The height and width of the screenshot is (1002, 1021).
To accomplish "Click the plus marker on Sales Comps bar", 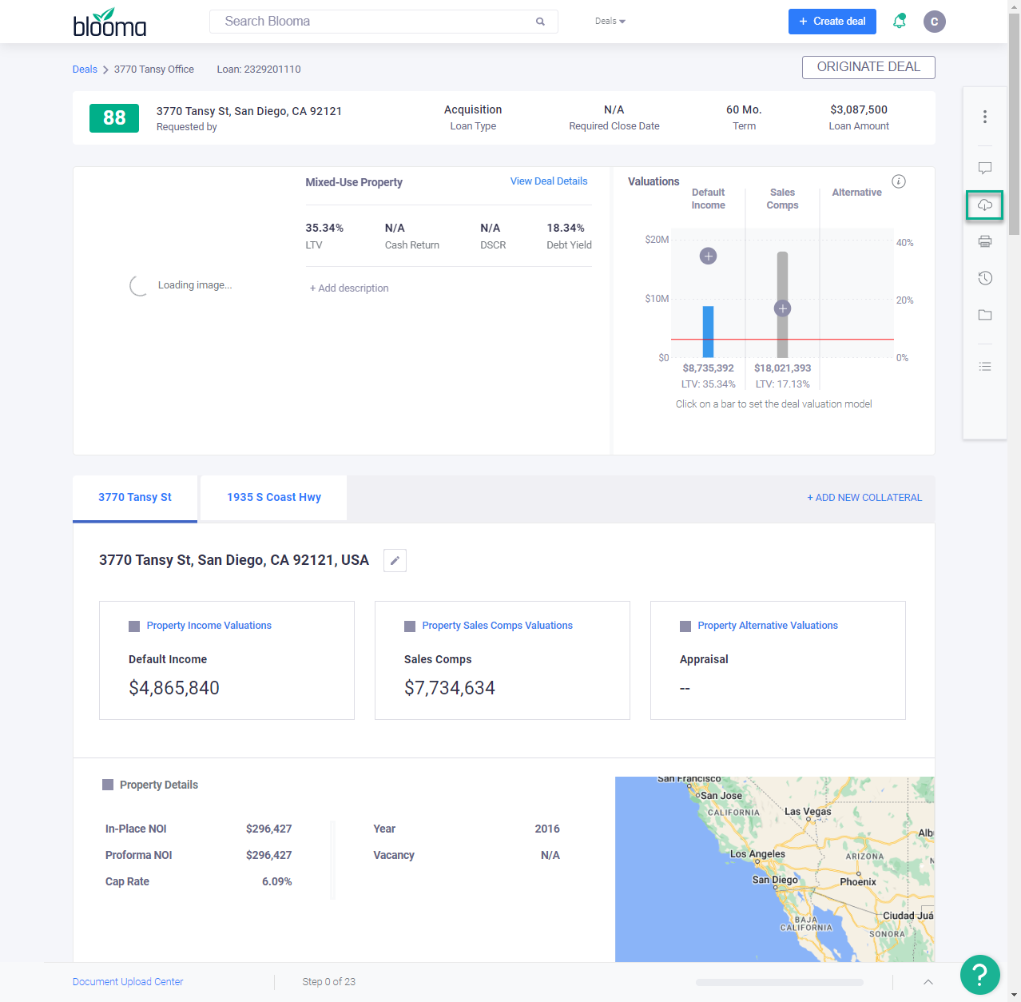I will (x=783, y=308).
